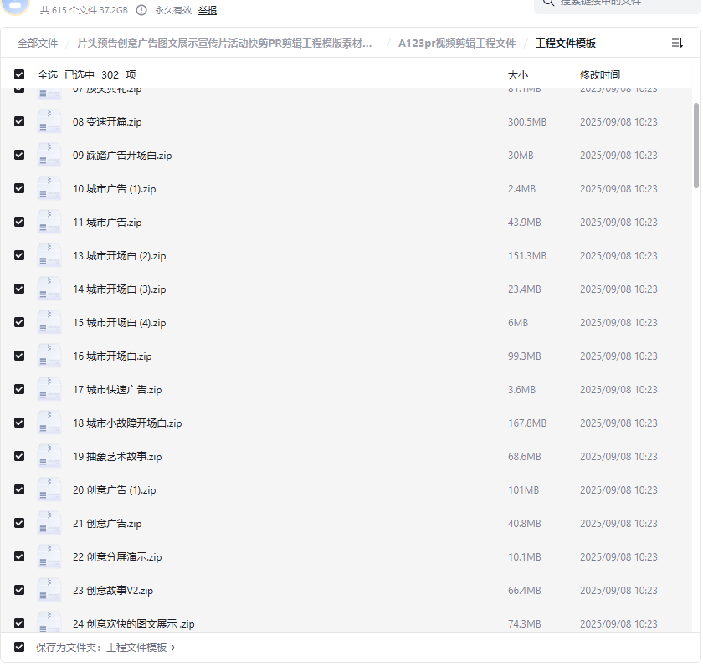703x666 pixels.
Task: Click 300.5MB size value
Action: 526,122
